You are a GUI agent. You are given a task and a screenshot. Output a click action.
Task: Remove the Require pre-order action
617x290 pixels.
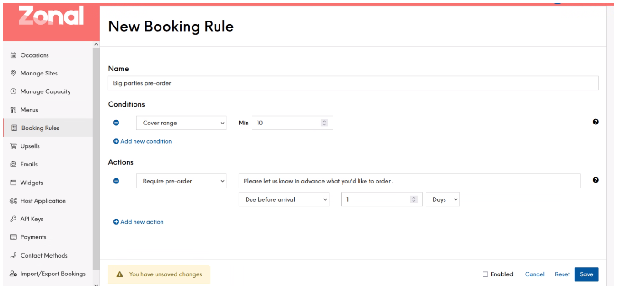coord(116,181)
